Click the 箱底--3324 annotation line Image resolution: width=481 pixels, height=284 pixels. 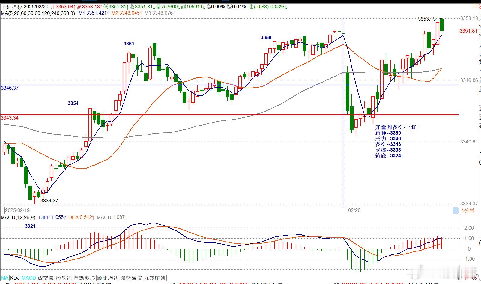coord(388,155)
